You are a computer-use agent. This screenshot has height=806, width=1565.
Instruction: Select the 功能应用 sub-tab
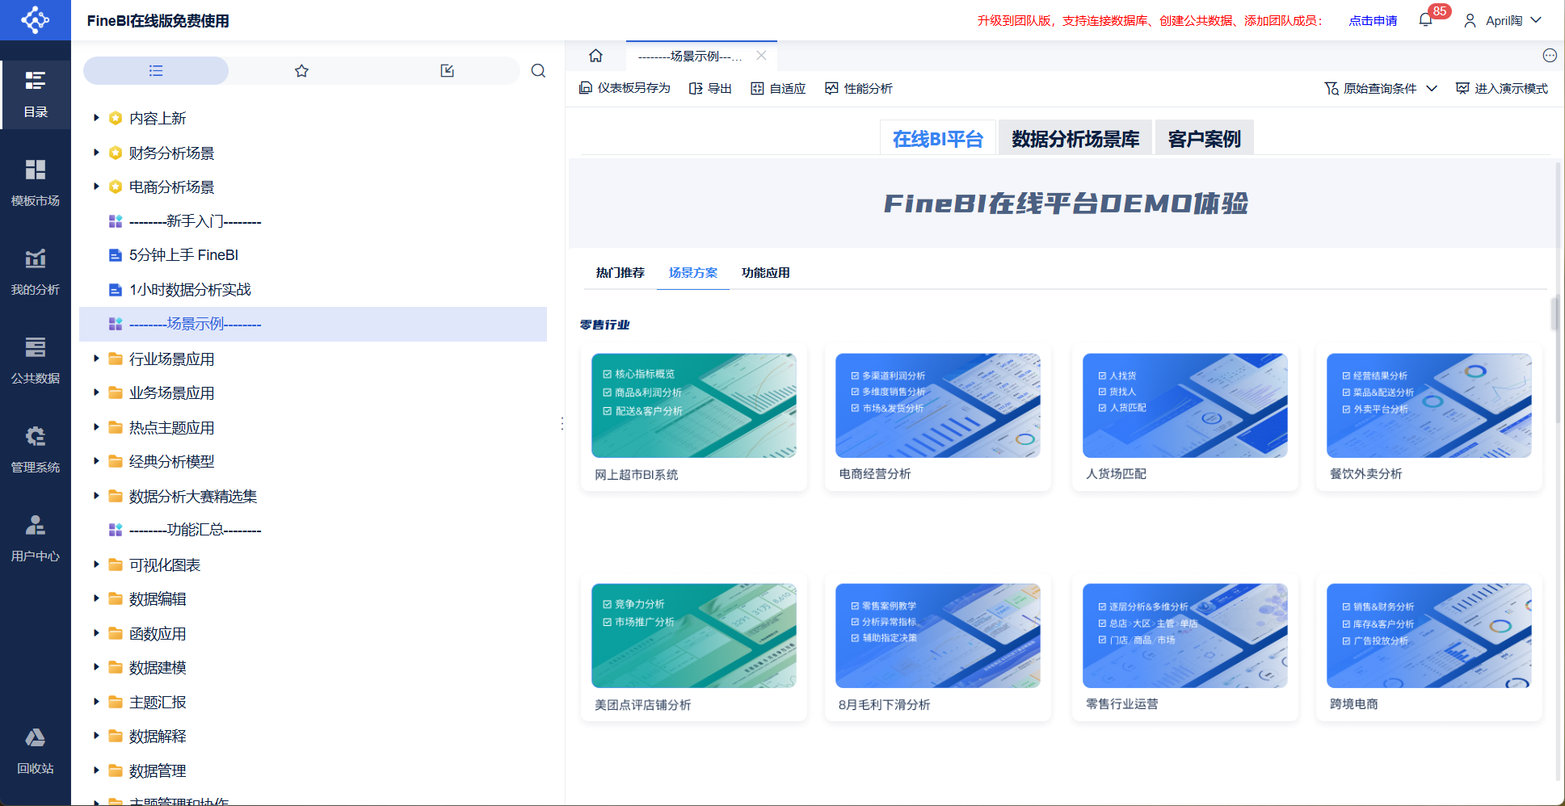(766, 273)
